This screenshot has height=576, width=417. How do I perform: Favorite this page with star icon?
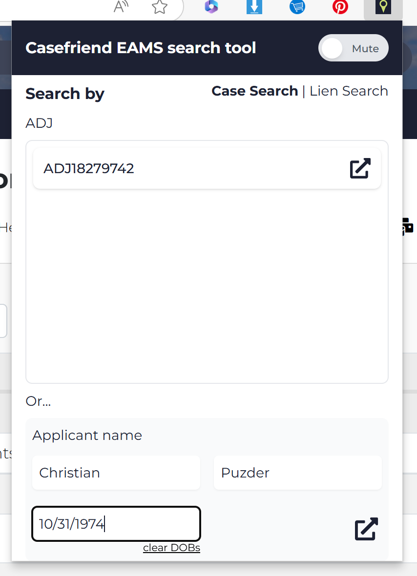(x=160, y=7)
